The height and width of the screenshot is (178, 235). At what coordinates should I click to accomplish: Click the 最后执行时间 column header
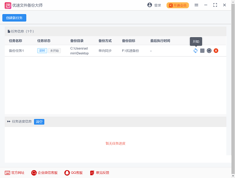[x=160, y=41]
